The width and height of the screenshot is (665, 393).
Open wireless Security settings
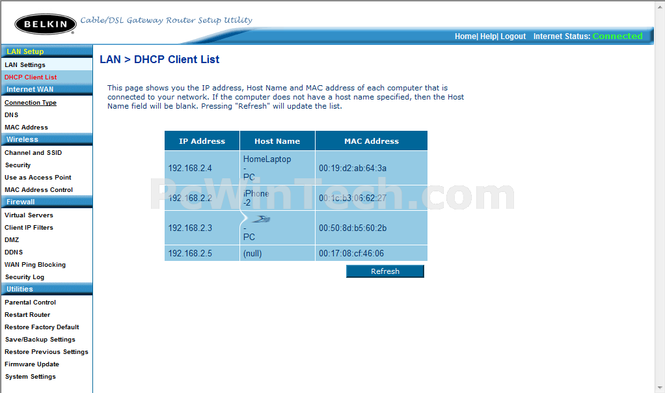18,165
